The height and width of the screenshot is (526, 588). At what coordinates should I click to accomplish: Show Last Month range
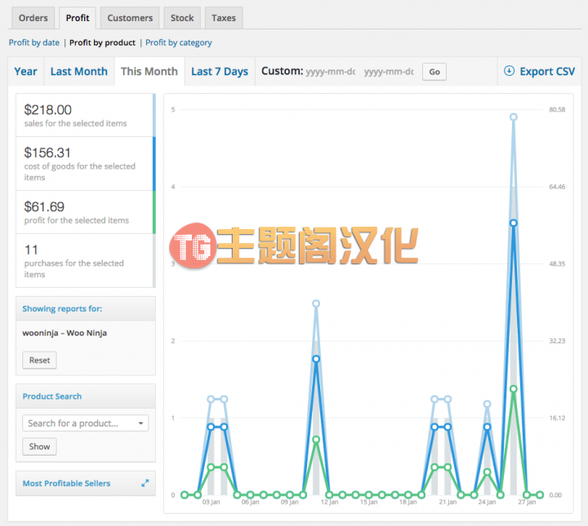pyautogui.click(x=79, y=72)
